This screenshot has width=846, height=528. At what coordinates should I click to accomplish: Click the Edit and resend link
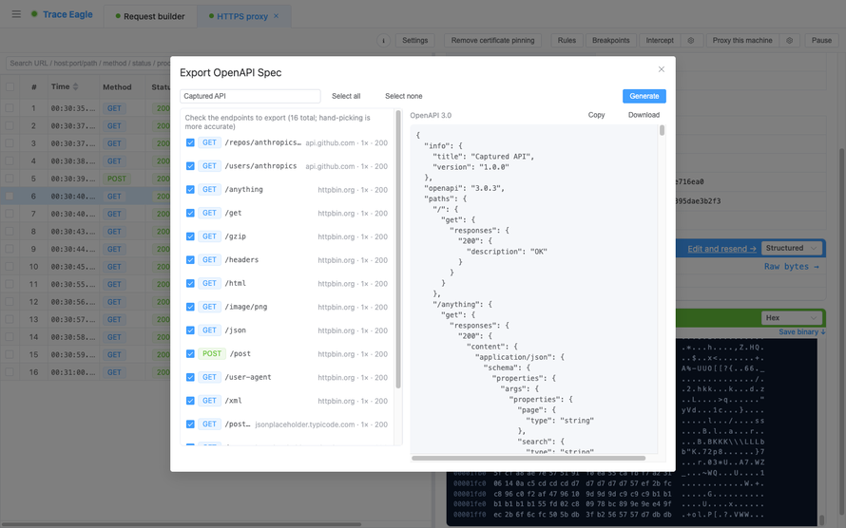click(x=721, y=249)
